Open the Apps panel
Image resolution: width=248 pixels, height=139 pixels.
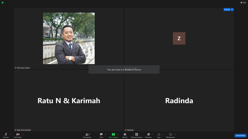click(x=159, y=135)
